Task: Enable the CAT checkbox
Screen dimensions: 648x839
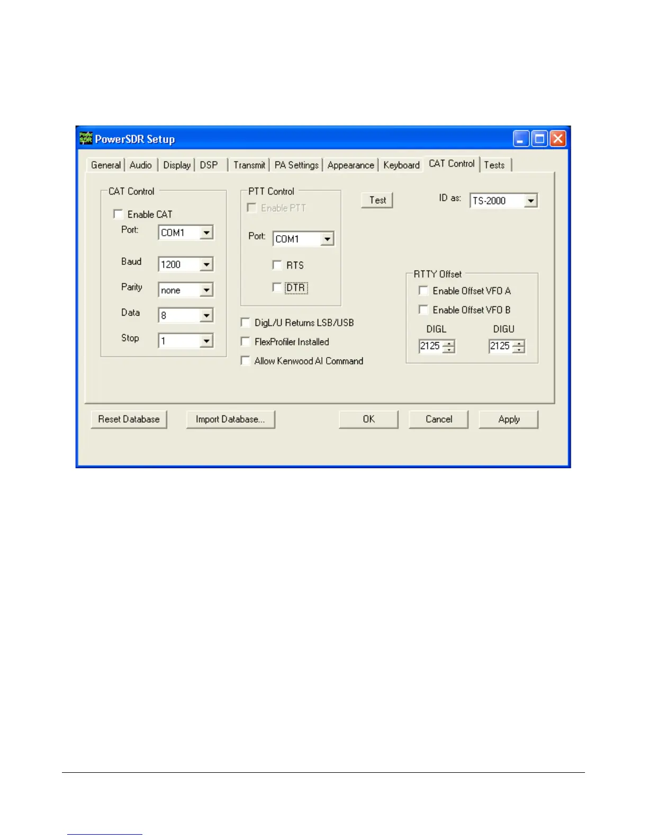Action: click(119, 214)
